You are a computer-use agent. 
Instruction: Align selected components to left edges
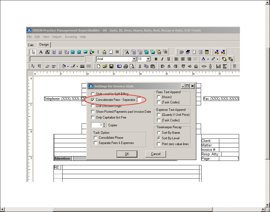[x=162, y=66]
